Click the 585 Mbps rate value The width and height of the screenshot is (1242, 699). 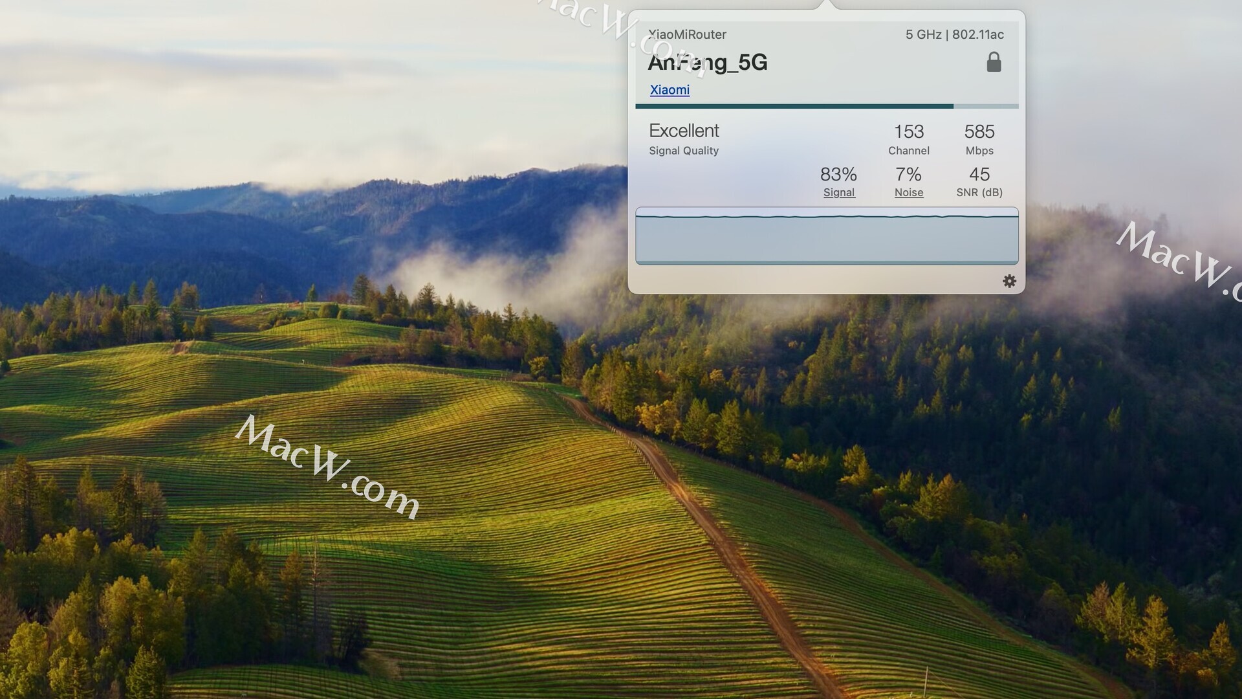[979, 132]
